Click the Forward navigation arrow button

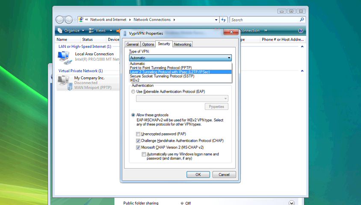tap(69, 20)
